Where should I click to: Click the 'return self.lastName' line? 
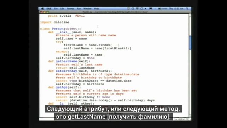(x=75, y=68)
